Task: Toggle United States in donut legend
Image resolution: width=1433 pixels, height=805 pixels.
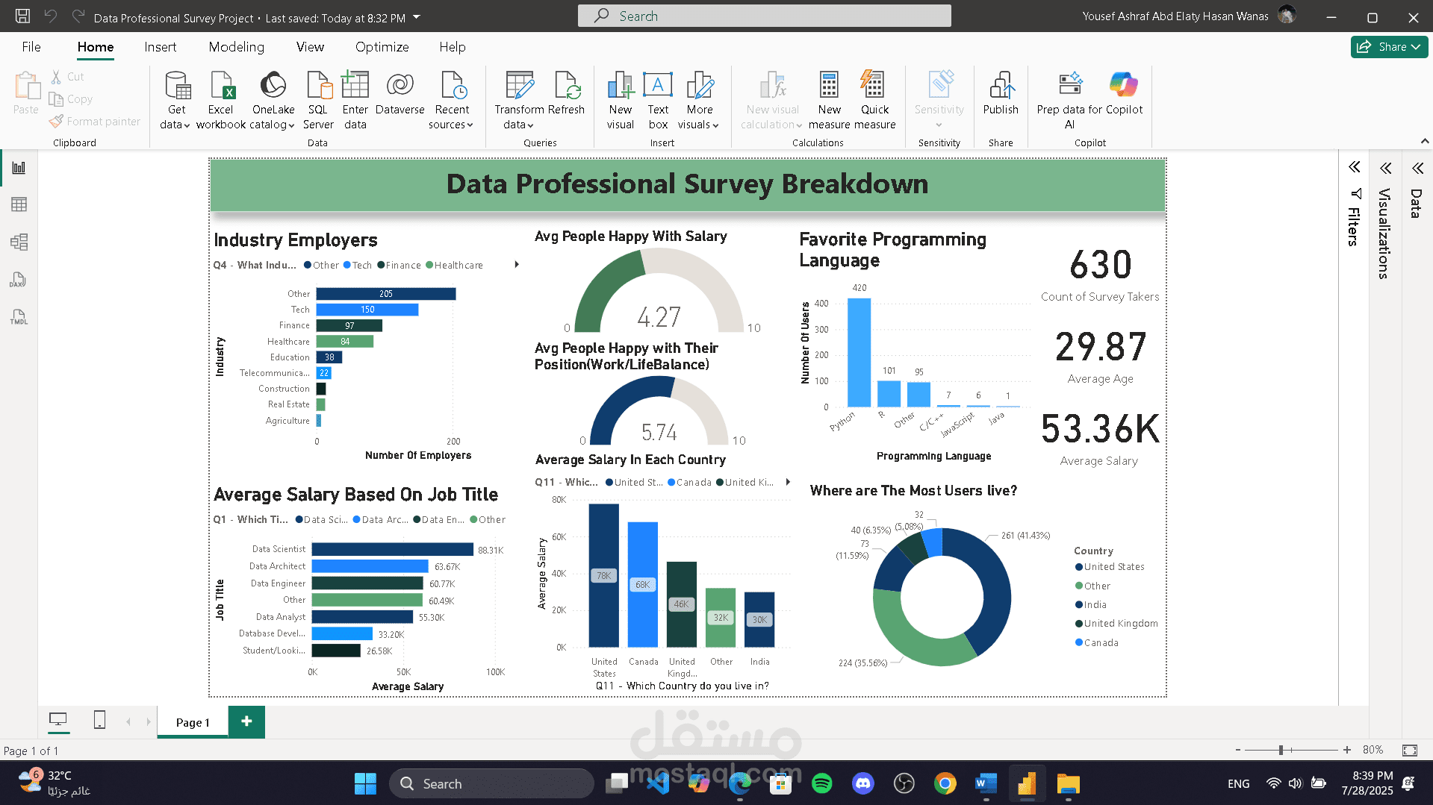Action: click(1109, 567)
